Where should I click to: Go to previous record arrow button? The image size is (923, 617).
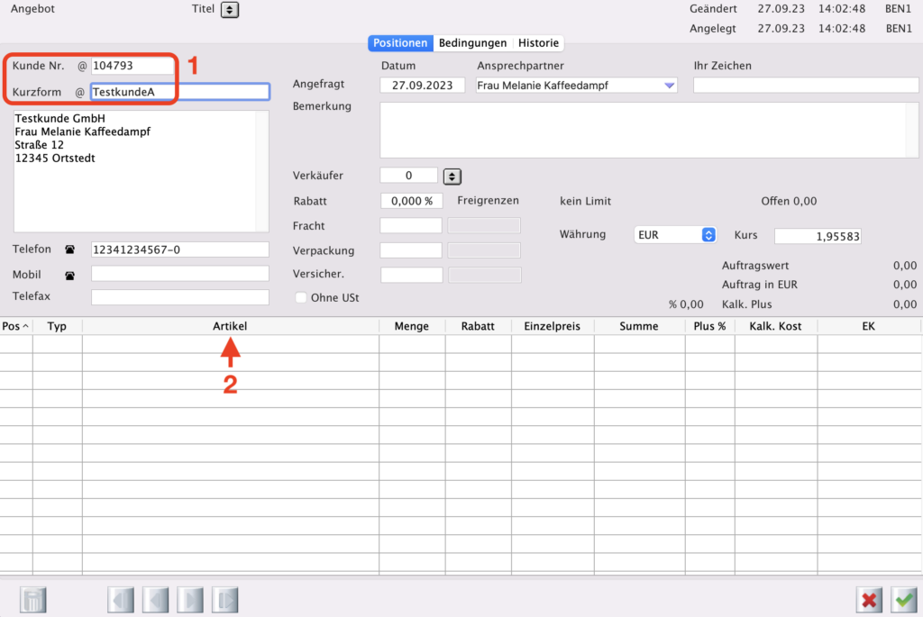pos(155,600)
